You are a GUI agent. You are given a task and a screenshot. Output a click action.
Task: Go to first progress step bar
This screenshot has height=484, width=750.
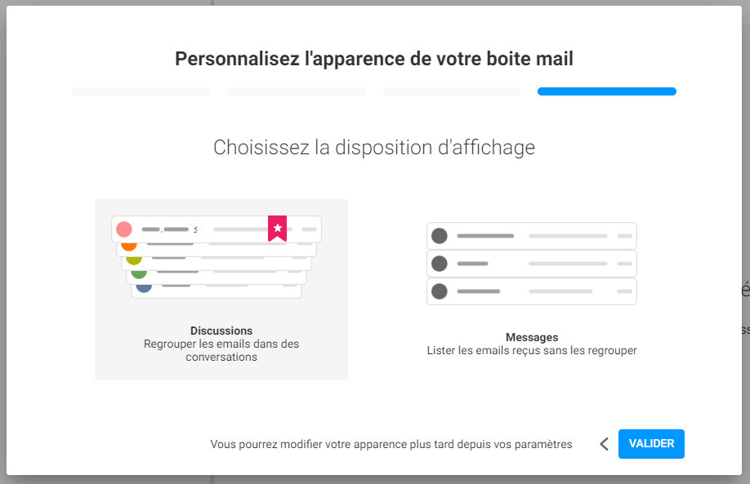141,91
